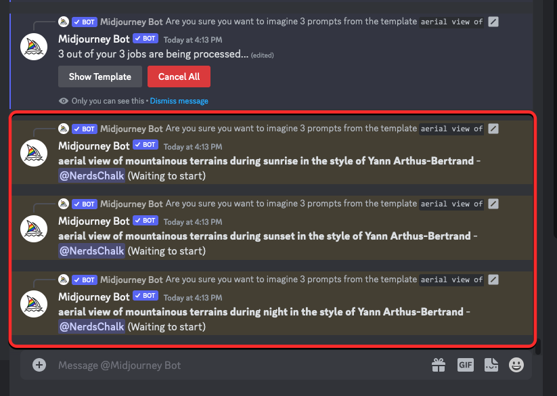Image resolution: width=557 pixels, height=396 pixels.
Task: Click the reply preview above the night message
Action: [x=291, y=280]
